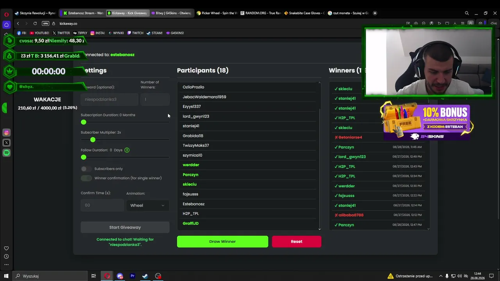This screenshot has height=281, width=500.
Task: Open Premiere Pro from the taskbar
Action: pyautogui.click(x=132, y=276)
